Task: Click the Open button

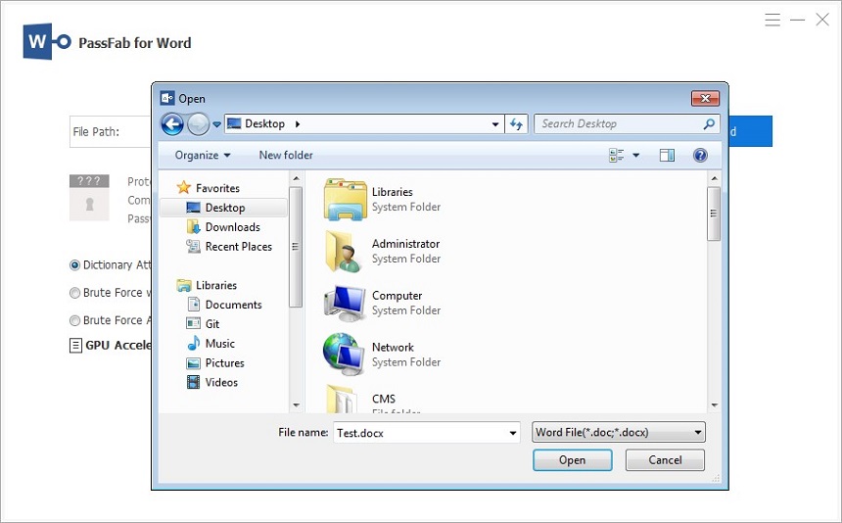Action: point(572,460)
